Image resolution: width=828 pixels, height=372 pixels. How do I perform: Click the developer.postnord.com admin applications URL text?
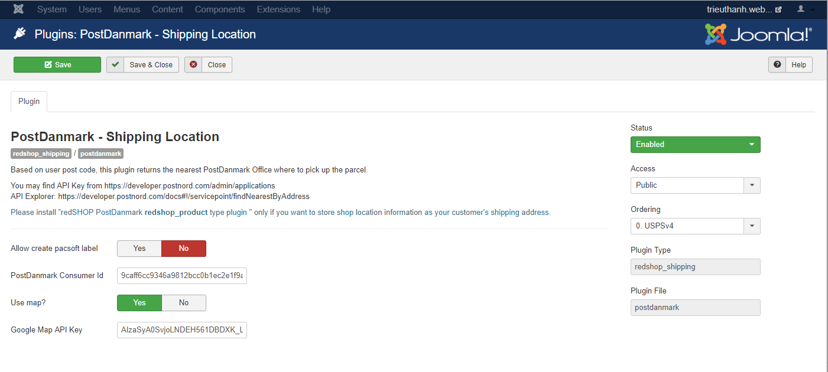pyautogui.click(x=190, y=185)
